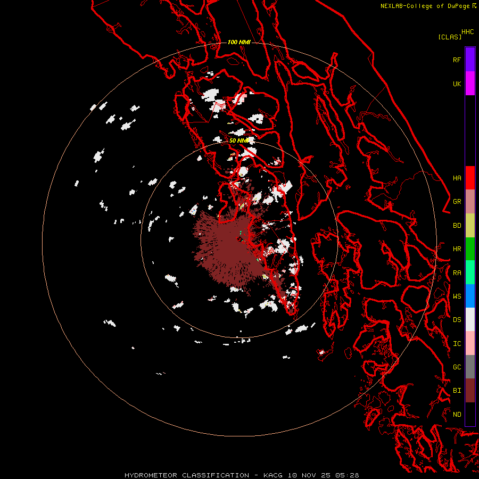Click the ND legend label

click(x=457, y=414)
